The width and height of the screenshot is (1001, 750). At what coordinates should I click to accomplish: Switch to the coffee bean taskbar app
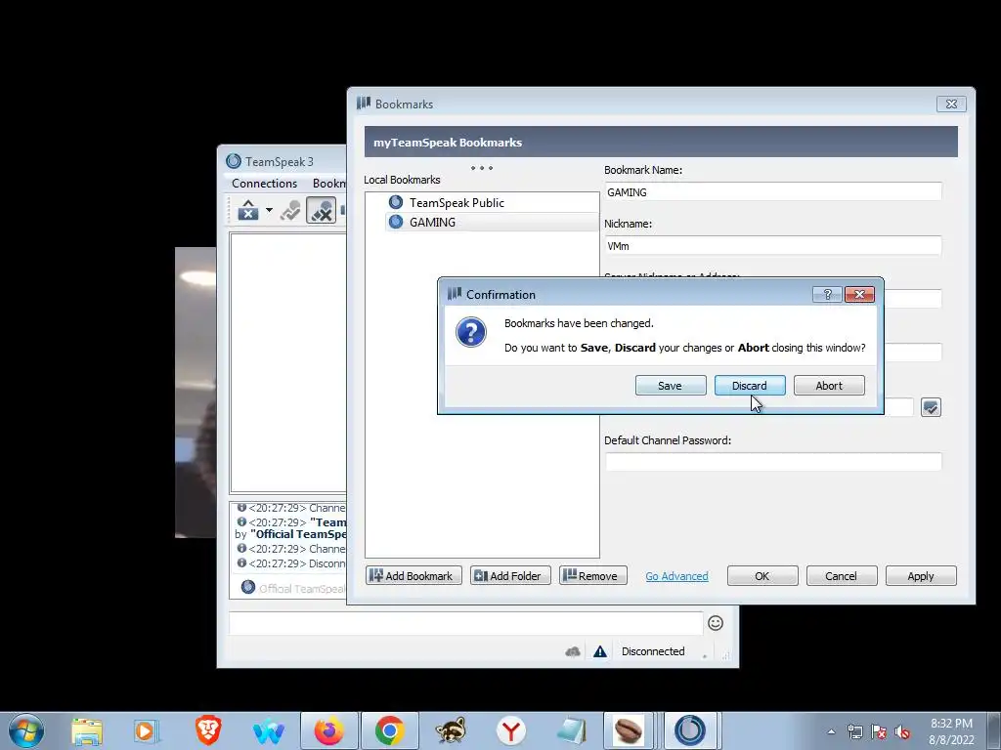pyautogui.click(x=629, y=730)
